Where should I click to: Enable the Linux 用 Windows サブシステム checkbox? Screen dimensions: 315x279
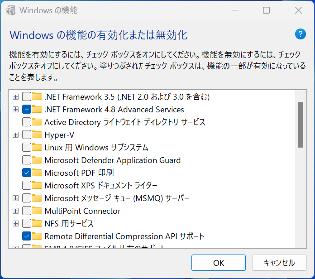tap(26, 148)
